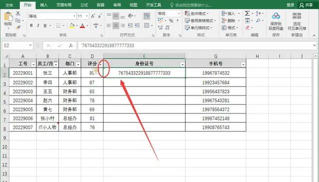319x182 pixels.
Task: Click Merge and Center icon
Action: pyautogui.click(x=147, y=25)
